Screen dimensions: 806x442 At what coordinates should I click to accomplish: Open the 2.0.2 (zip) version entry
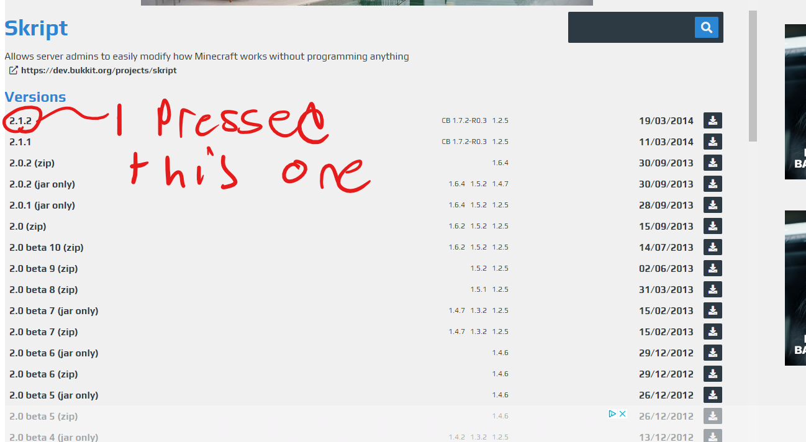[x=32, y=163]
